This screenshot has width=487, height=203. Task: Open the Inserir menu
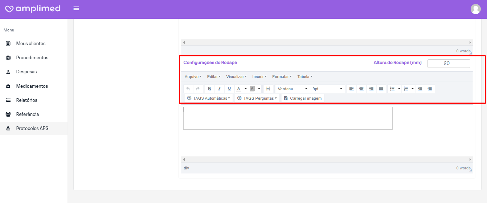[x=259, y=77]
